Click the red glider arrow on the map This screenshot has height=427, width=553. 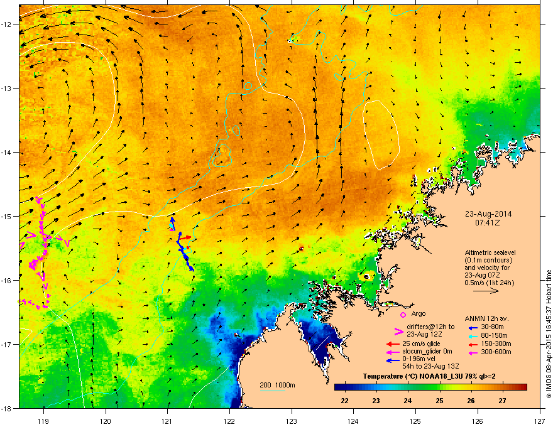185,238
